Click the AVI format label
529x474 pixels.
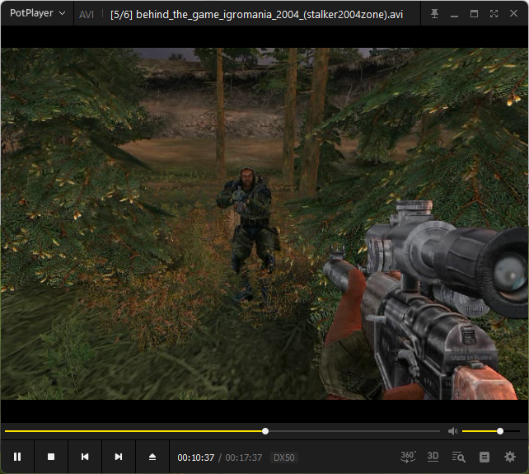87,15
